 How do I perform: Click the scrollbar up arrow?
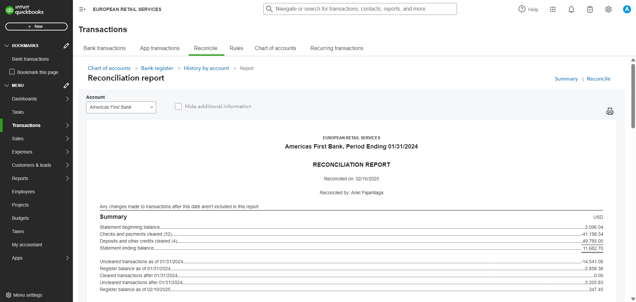coord(633,60)
